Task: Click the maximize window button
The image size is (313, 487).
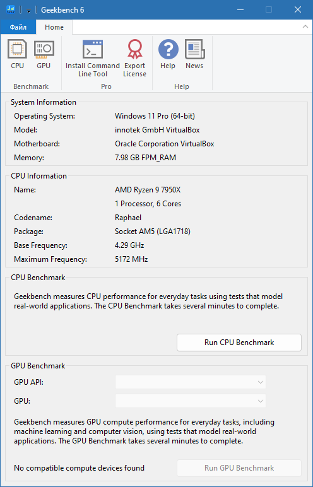Action: tap(269, 9)
